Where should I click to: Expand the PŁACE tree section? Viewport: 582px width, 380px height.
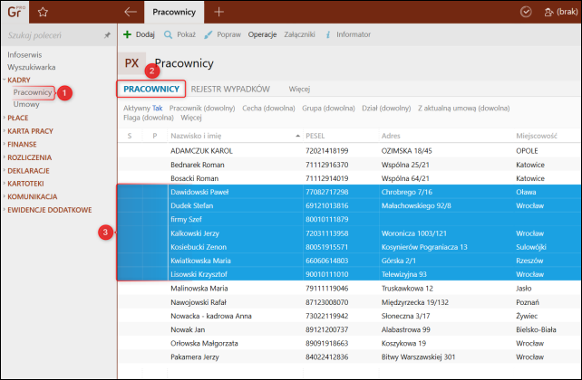[18, 118]
